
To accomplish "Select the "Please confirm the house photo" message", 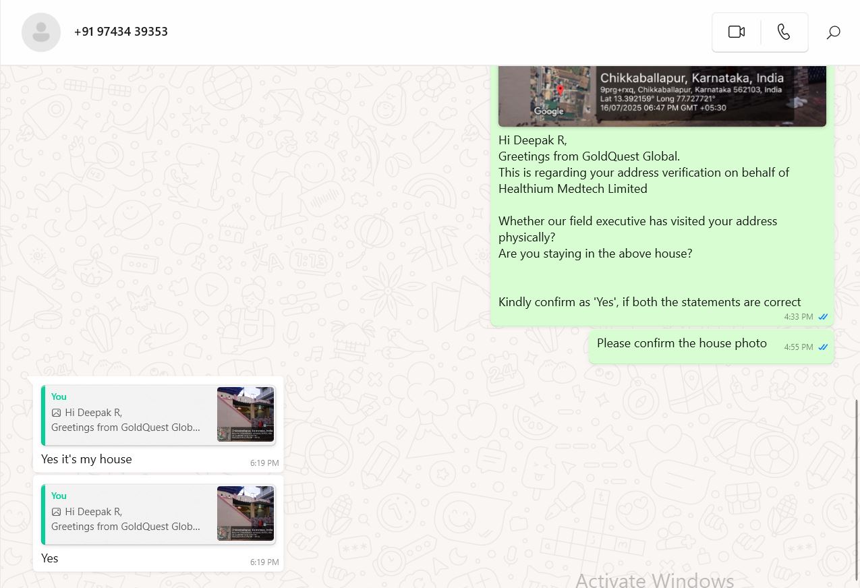I will tap(681, 343).
